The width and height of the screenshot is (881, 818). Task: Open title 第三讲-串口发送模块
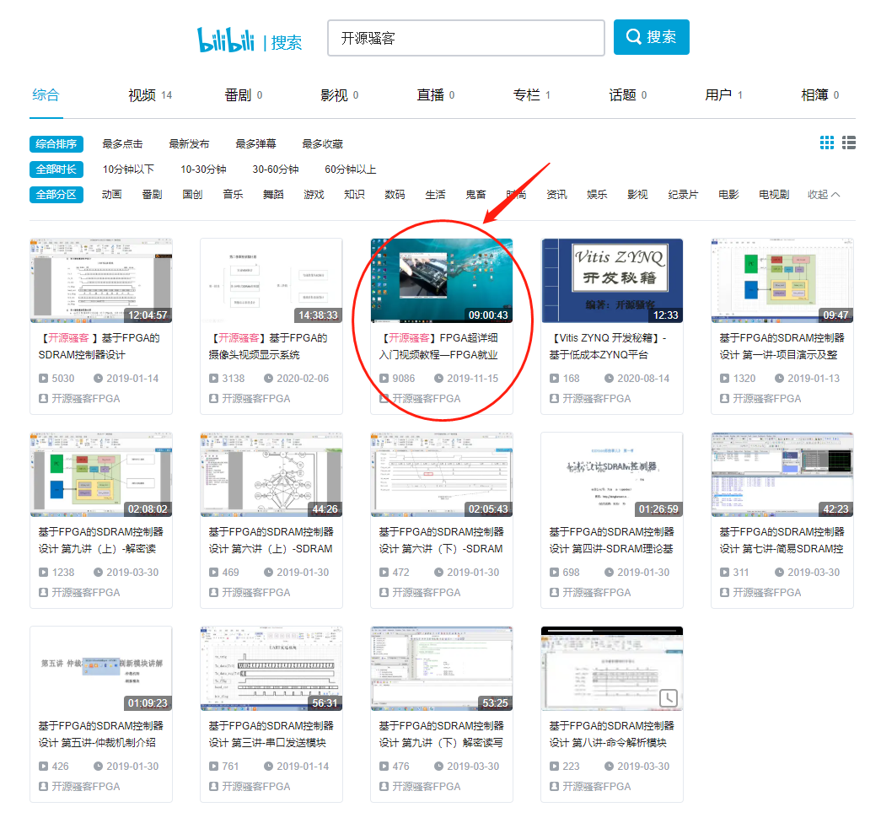tap(272, 735)
